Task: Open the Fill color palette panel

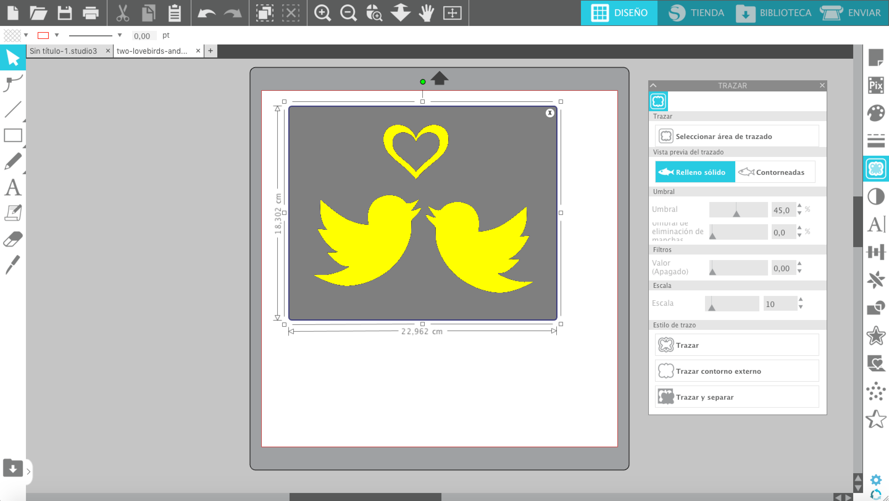Action: (x=876, y=113)
